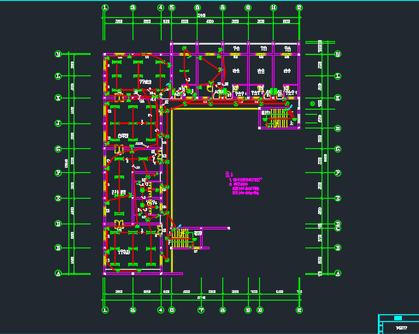This screenshot has height=334, width=419.
Task: Select grid axis bubble 4 below the plan
Action: [x=161, y=310]
